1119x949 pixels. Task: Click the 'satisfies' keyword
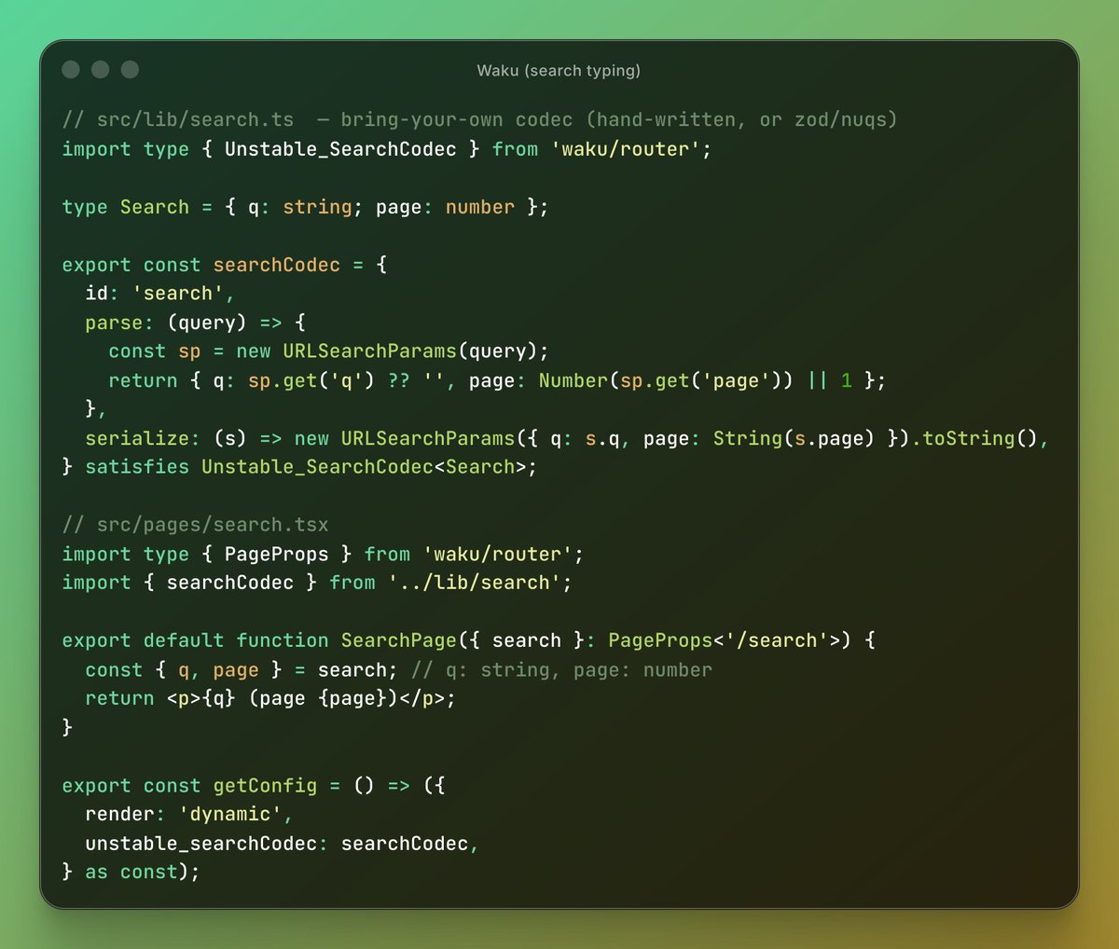[x=137, y=466]
